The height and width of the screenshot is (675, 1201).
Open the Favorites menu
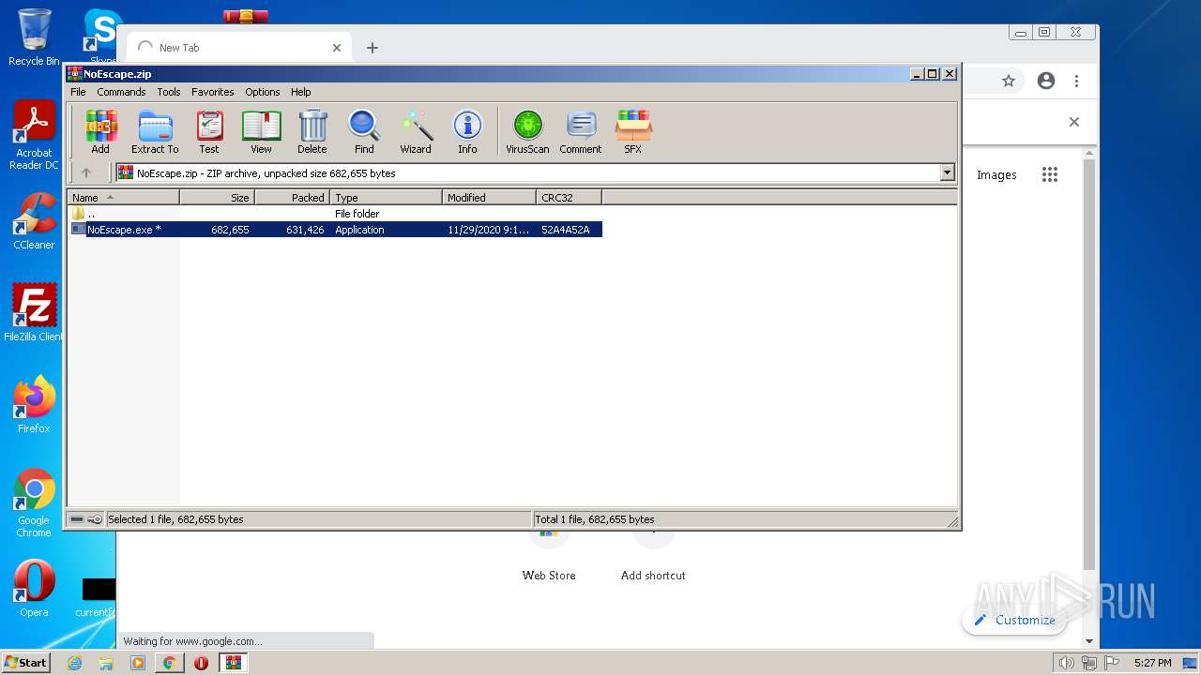pos(213,92)
